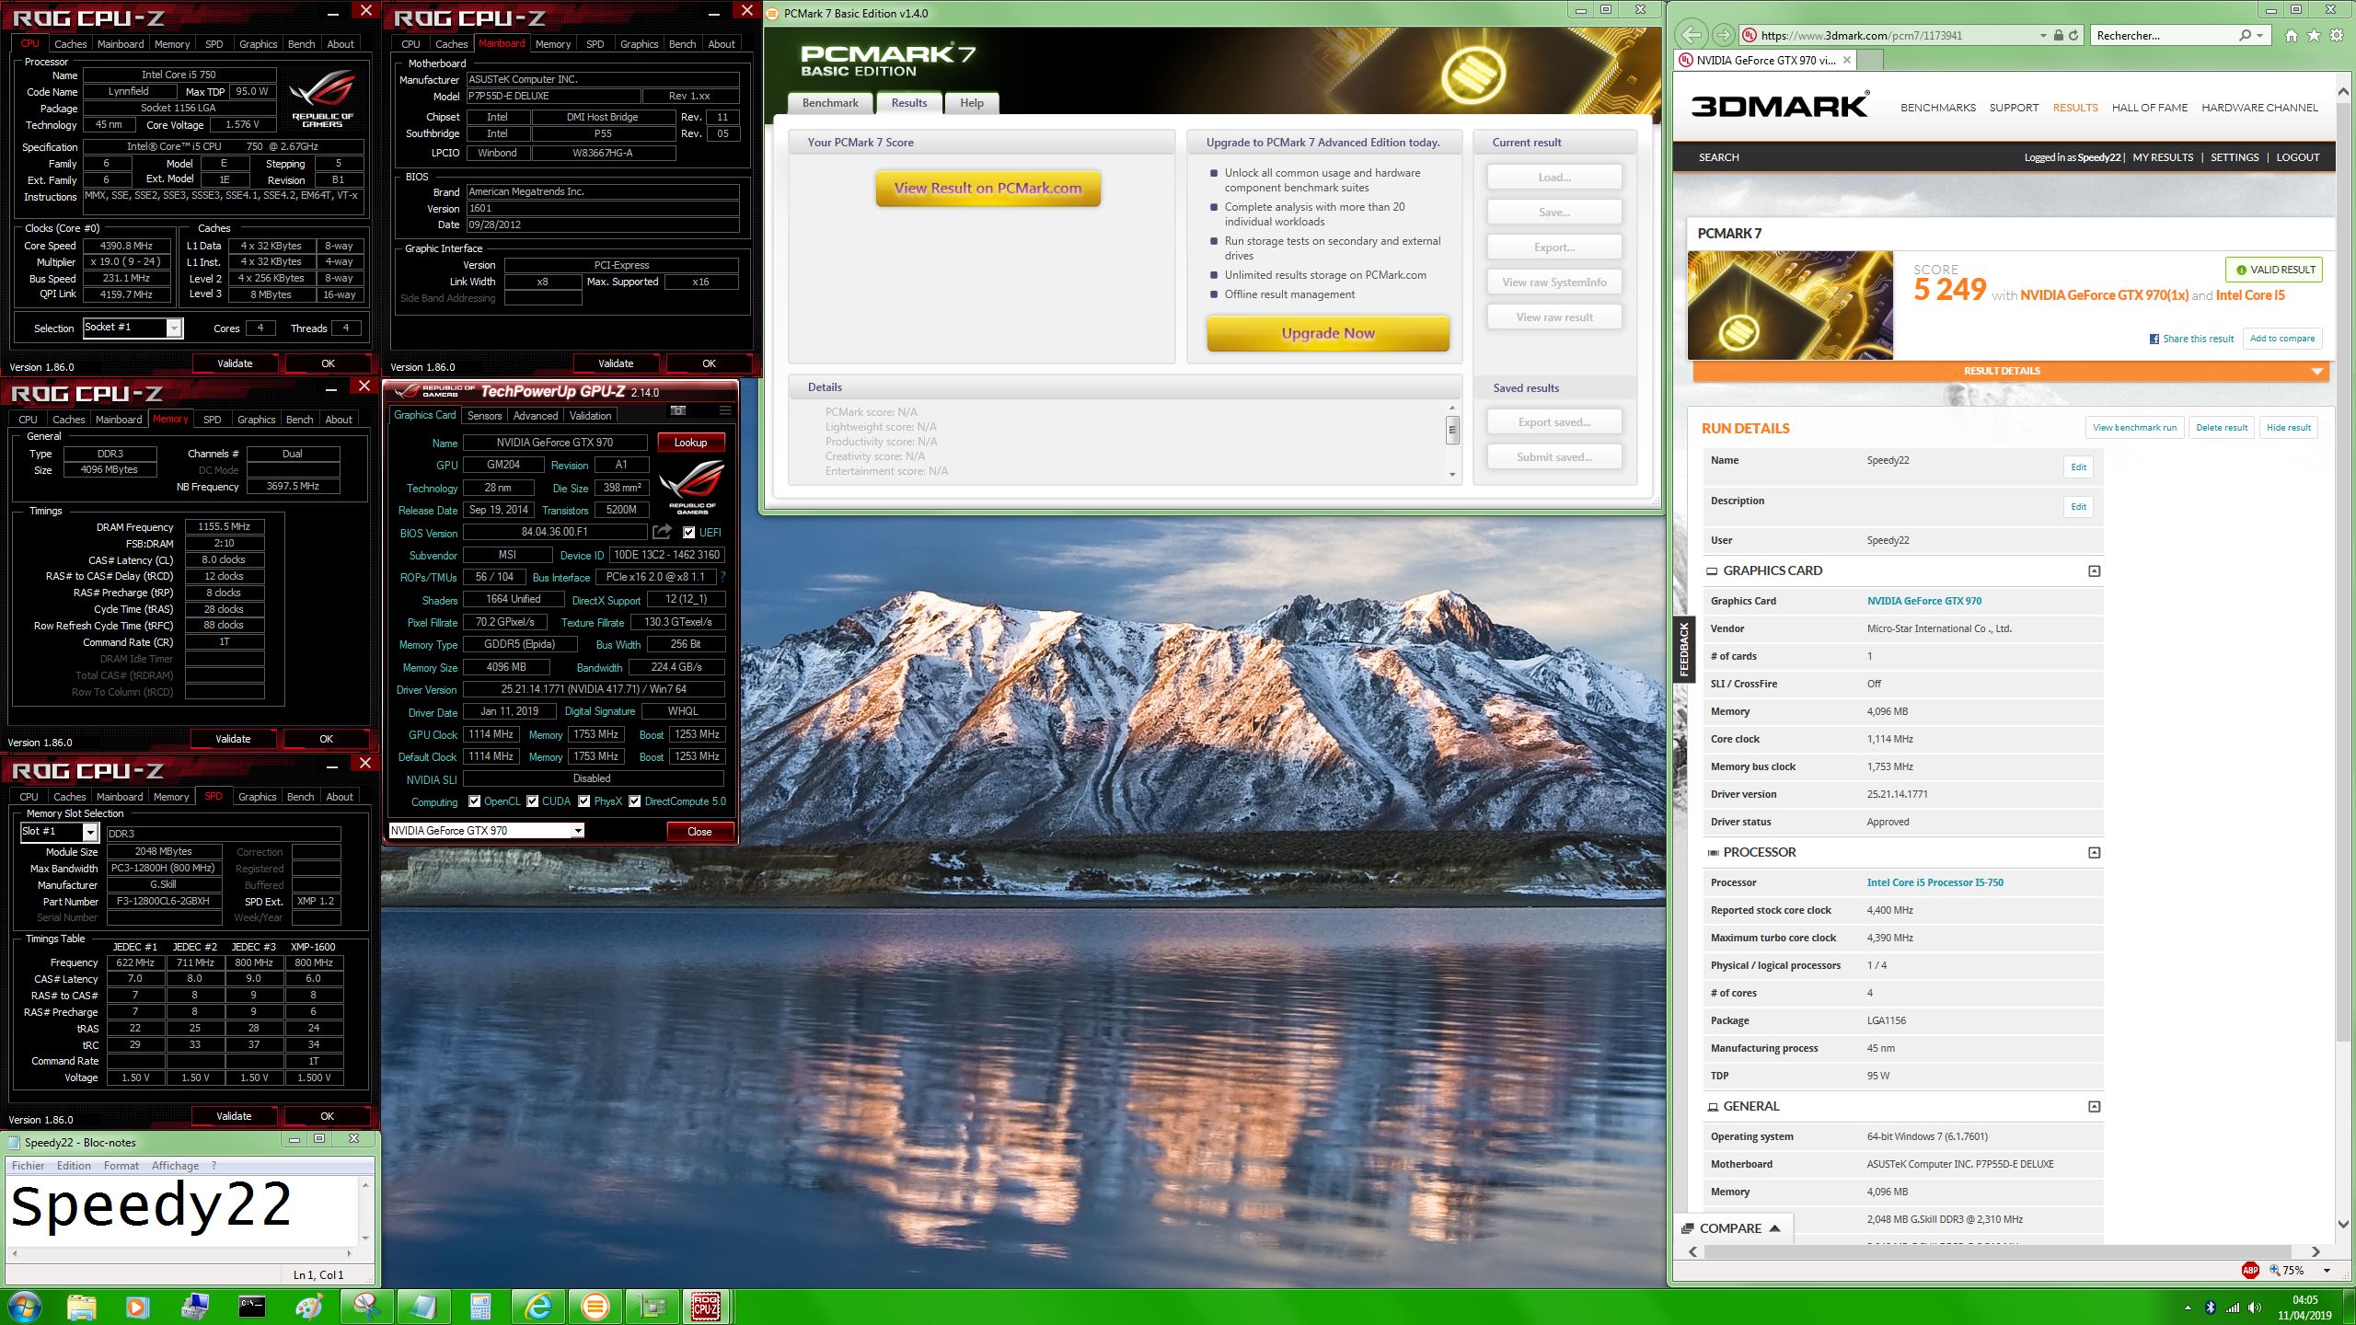The width and height of the screenshot is (2356, 1325).
Task: Click the Upgrade Now button
Action: tap(1328, 333)
